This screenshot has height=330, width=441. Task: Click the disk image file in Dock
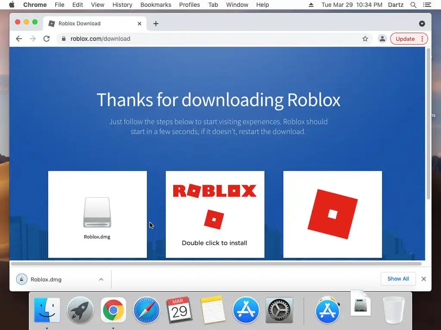(360, 303)
